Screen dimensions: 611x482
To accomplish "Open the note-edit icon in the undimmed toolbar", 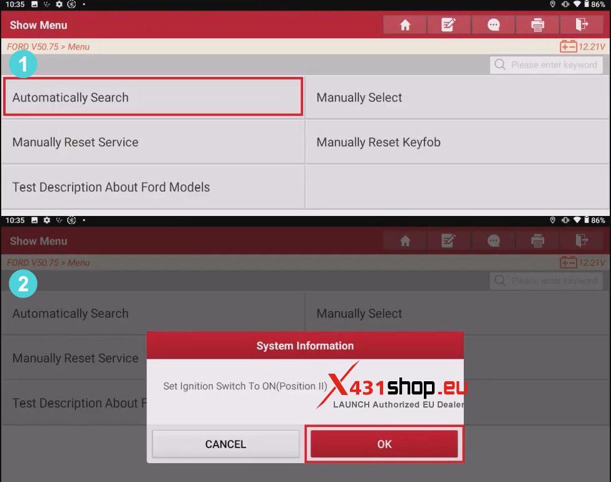I will [448, 25].
